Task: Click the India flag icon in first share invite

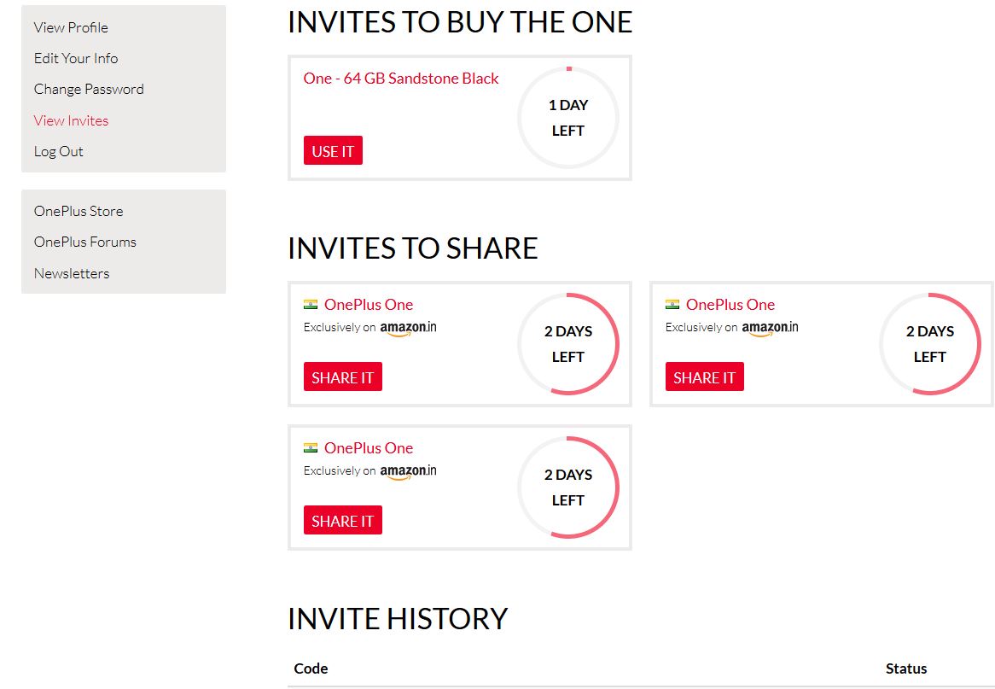Action: [311, 304]
